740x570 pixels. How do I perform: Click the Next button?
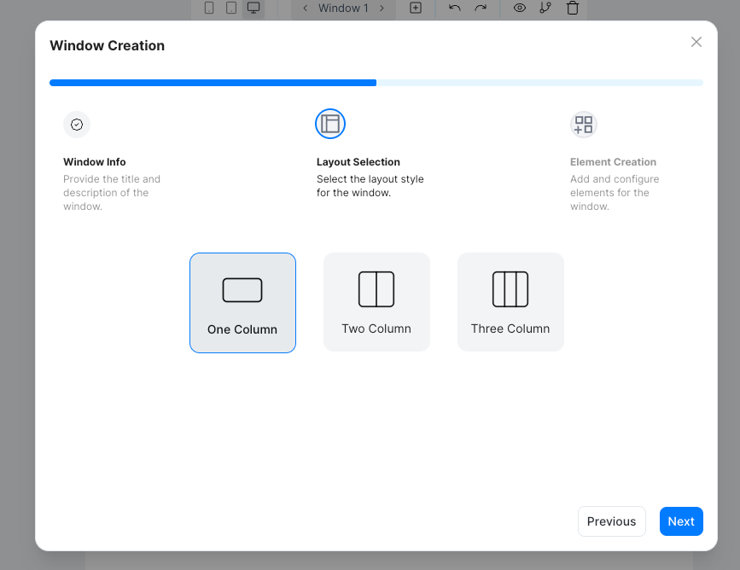681,521
